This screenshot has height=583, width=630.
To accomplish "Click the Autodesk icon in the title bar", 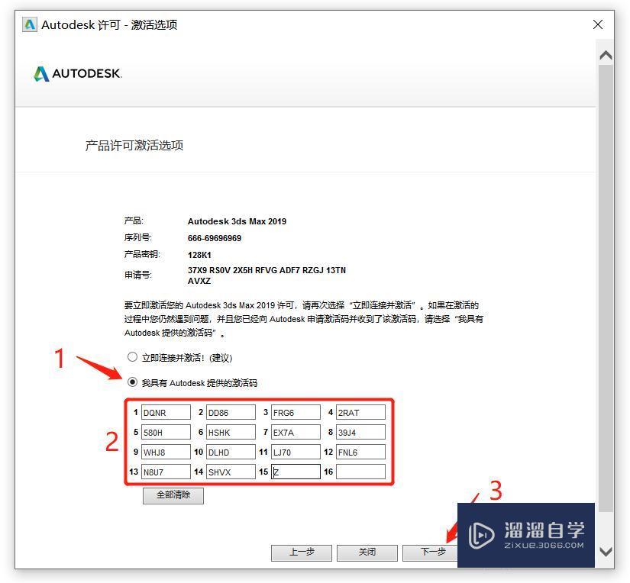I will [29, 24].
